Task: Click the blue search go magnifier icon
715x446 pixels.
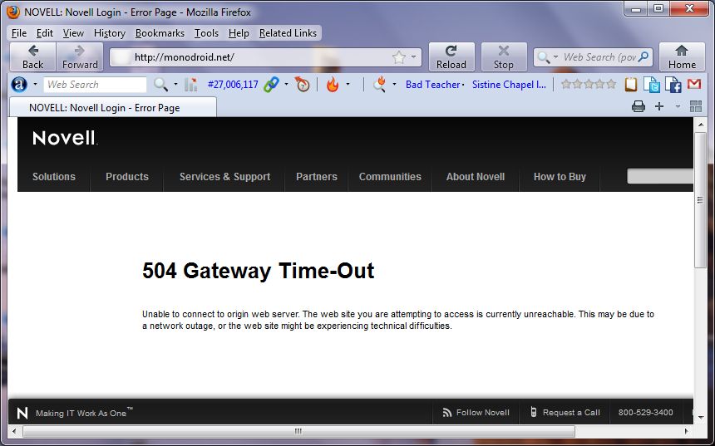Action: point(643,57)
